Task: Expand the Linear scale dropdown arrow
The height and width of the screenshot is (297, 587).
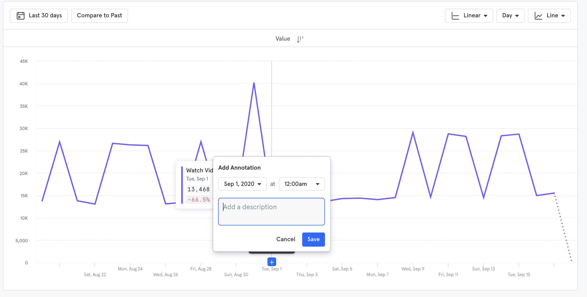Action: coord(486,16)
